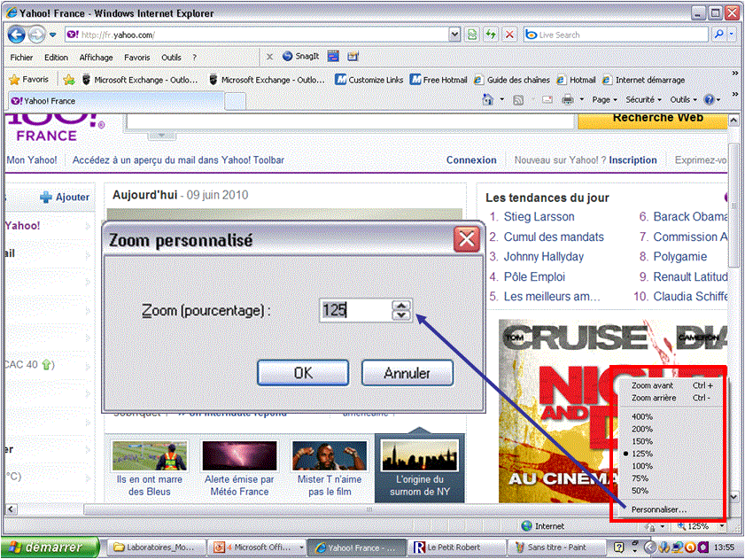Open the Edition menu
This screenshot has height=559, width=745.
click(x=56, y=58)
